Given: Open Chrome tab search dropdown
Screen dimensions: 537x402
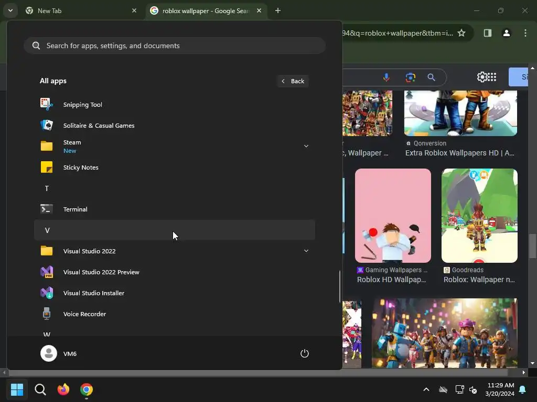Looking at the screenshot, I should coord(10,10).
